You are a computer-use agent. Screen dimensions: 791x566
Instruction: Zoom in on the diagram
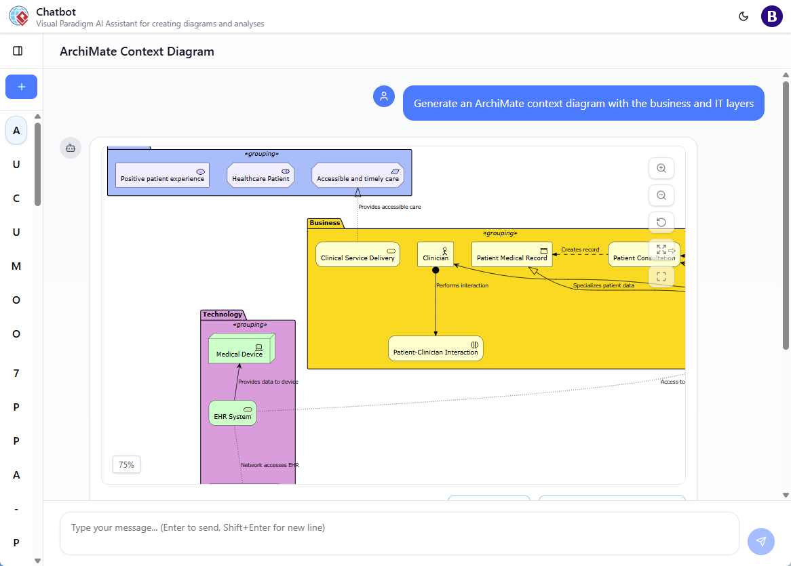point(661,168)
